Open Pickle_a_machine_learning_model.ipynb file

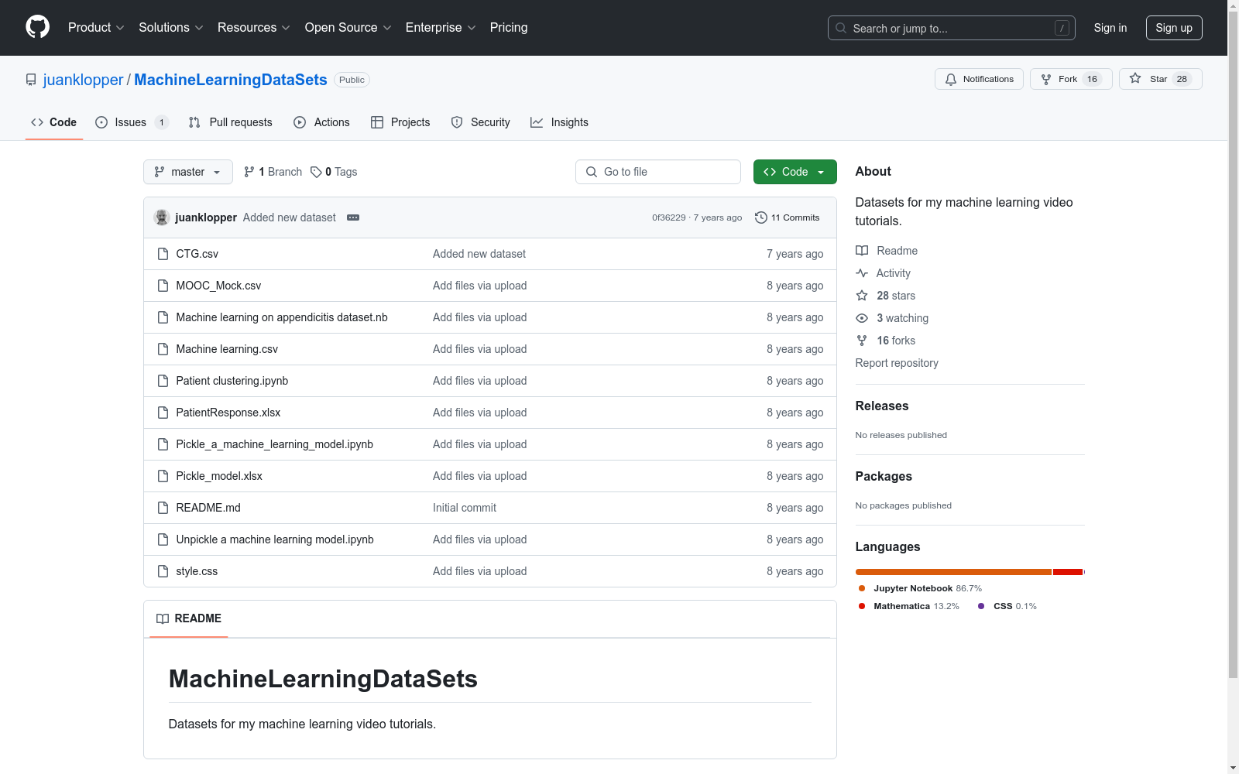click(275, 444)
